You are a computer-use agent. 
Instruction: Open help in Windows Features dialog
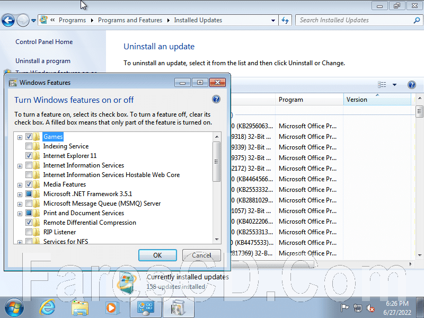coord(216,99)
